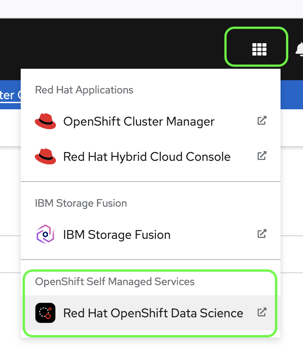Click the red hat logo beside Hybrid Cloud Console
The height and width of the screenshot is (349, 303).
45,156
